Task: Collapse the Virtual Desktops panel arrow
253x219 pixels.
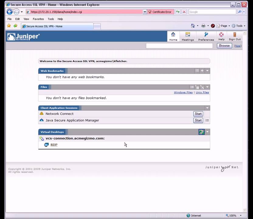Action: tap(207, 132)
